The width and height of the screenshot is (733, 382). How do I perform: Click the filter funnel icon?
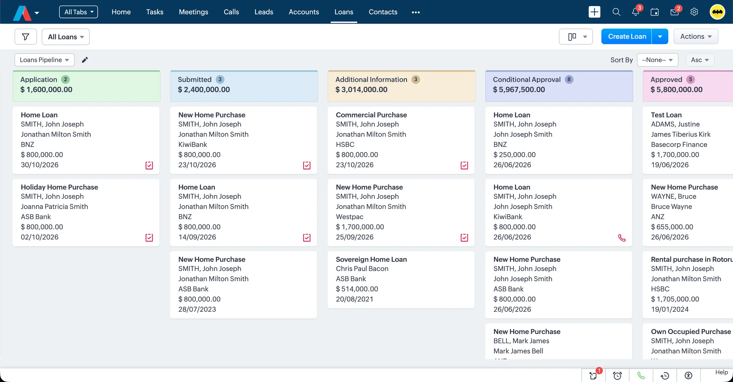(25, 37)
